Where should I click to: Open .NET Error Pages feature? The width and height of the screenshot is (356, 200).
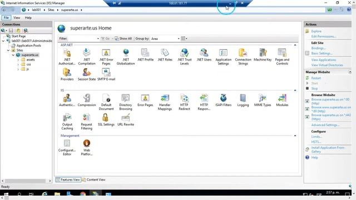point(106,57)
